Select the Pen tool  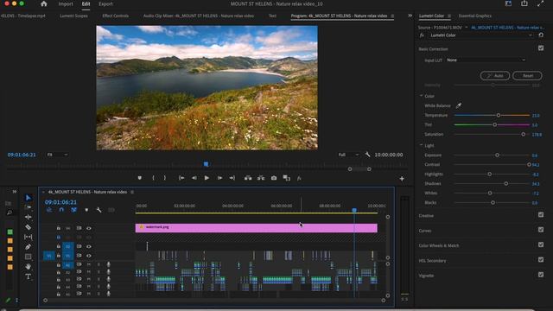[x=29, y=247]
